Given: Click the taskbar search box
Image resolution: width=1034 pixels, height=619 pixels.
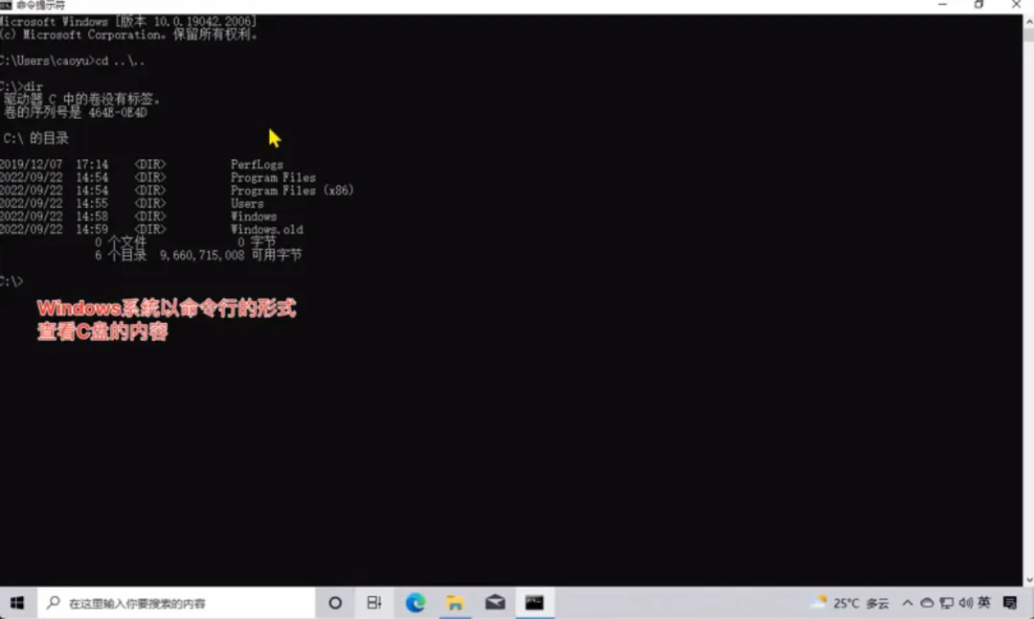Looking at the screenshot, I should click(176, 603).
